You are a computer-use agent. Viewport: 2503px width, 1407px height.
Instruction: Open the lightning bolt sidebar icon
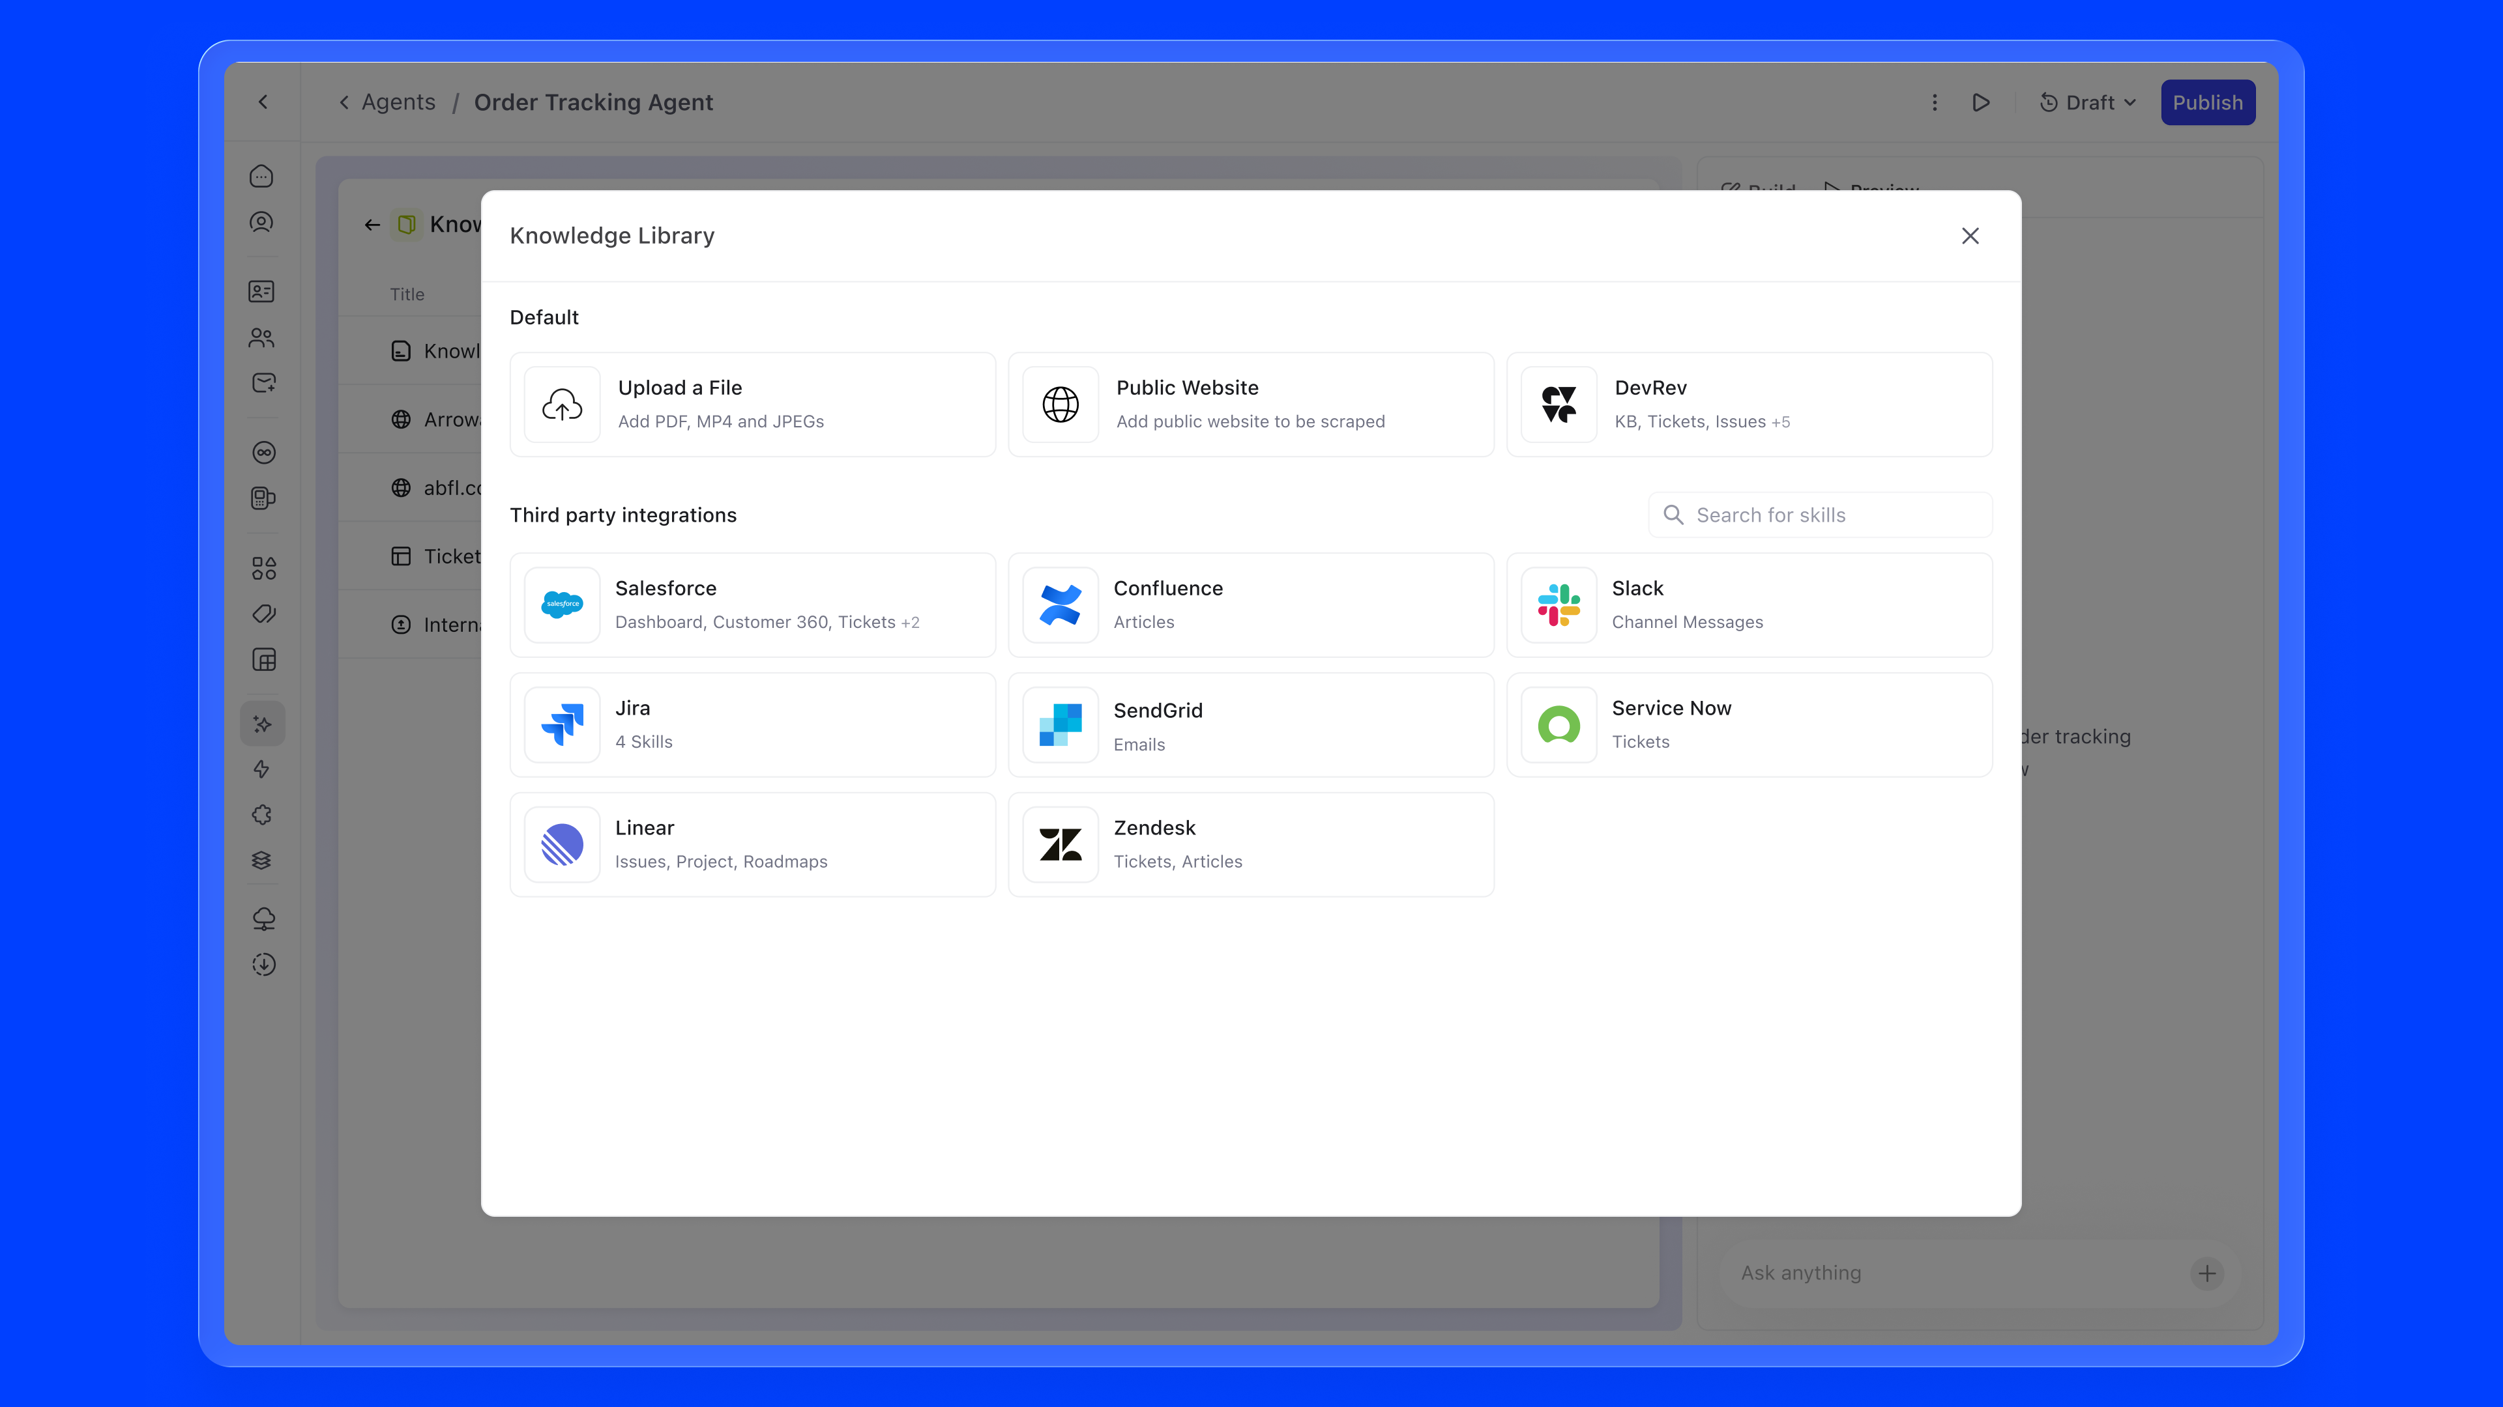262,769
